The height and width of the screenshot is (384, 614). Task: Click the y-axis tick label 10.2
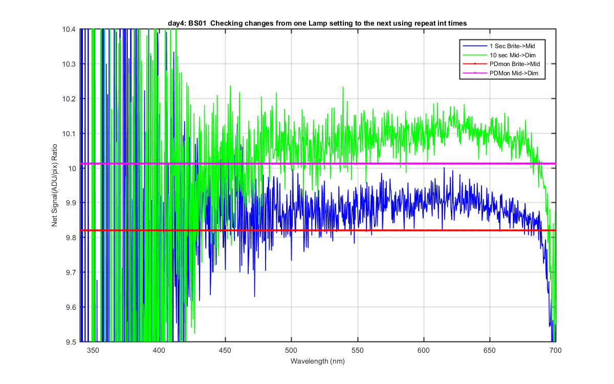(x=70, y=99)
